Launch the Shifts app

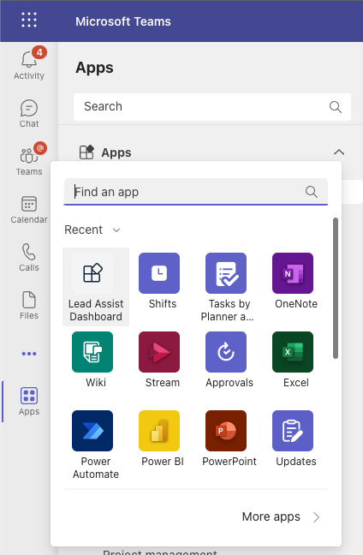pyautogui.click(x=159, y=281)
